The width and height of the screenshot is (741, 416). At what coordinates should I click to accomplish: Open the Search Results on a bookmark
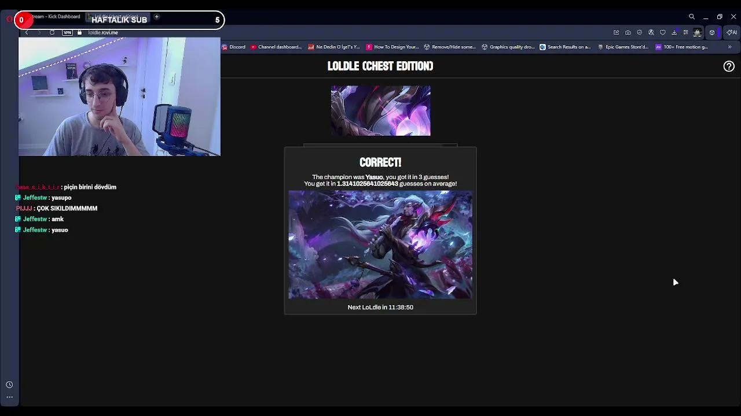pyautogui.click(x=565, y=47)
